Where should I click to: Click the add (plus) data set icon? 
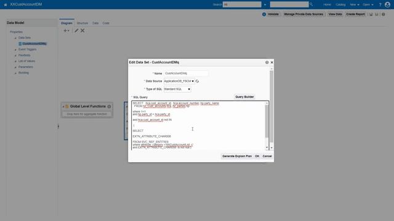pyautogui.click(x=66, y=31)
